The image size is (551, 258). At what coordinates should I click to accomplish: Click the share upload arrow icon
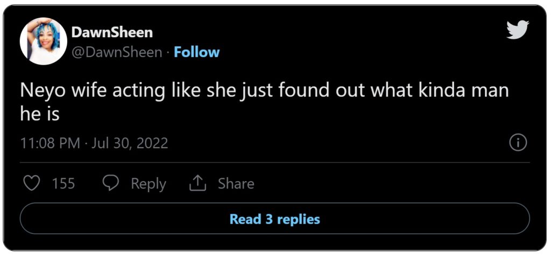[198, 183]
